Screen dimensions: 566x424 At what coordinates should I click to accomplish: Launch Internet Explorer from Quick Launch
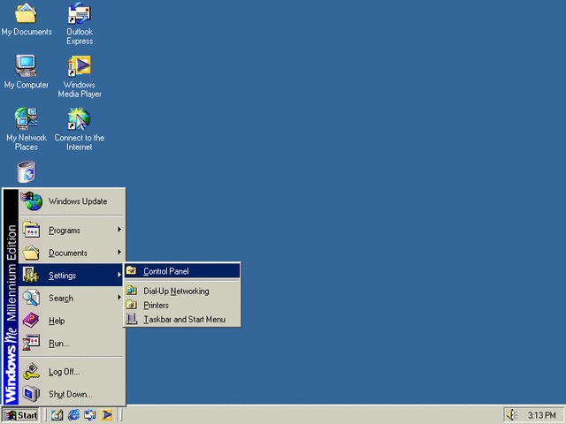(x=73, y=415)
